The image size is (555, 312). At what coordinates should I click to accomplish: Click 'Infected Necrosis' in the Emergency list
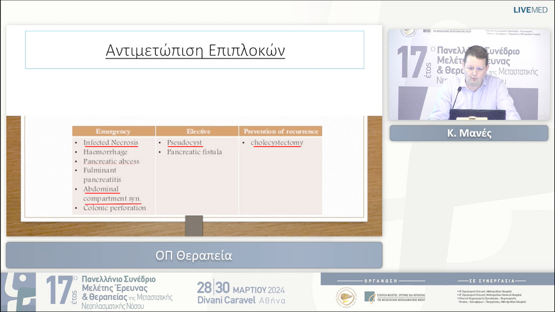coord(110,143)
